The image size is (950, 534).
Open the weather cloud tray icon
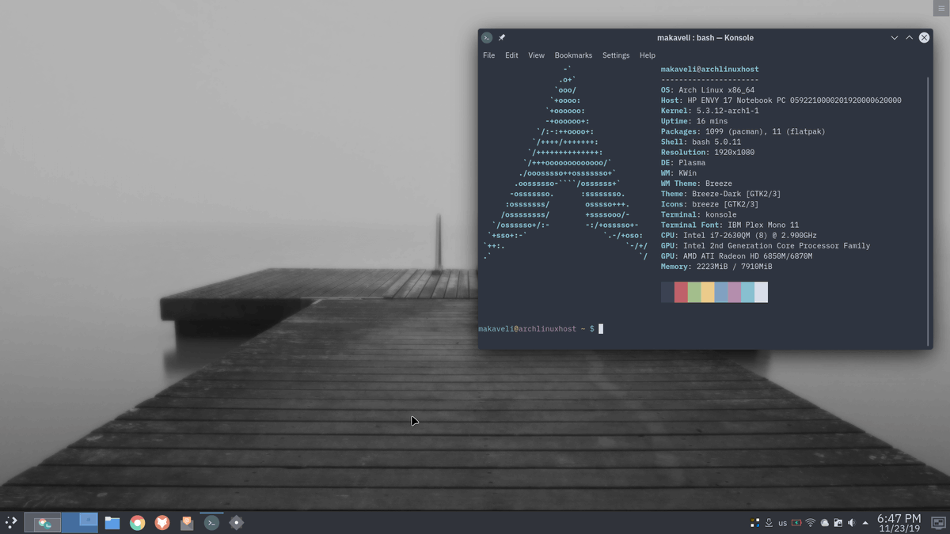click(824, 523)
